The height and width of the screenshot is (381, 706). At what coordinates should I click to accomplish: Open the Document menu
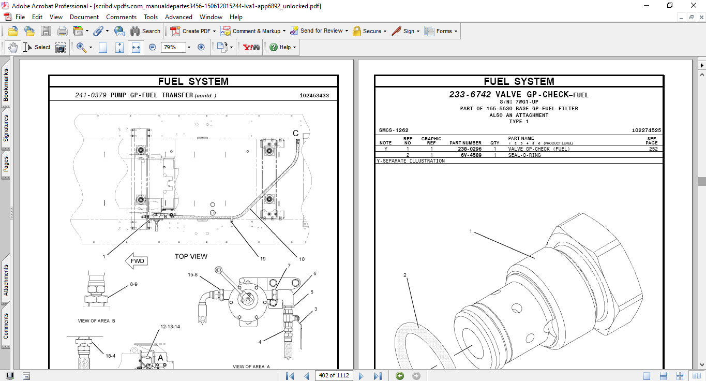click(x=84, y=17)
